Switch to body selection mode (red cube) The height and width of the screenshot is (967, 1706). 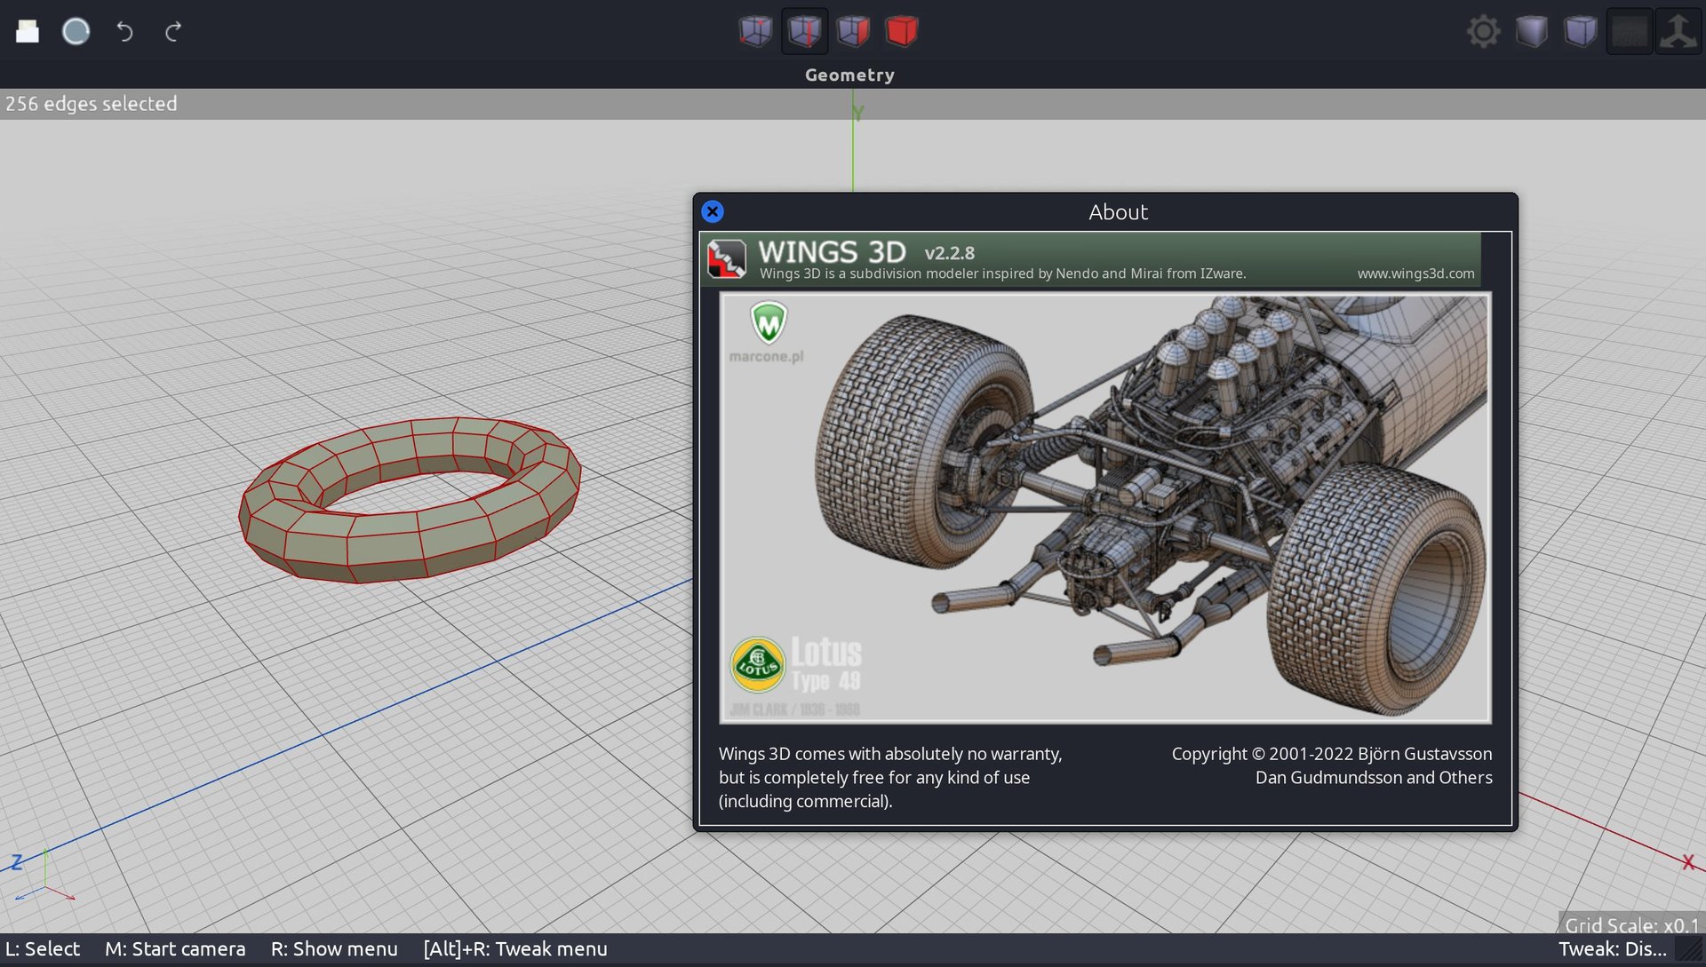pos(901,32)
